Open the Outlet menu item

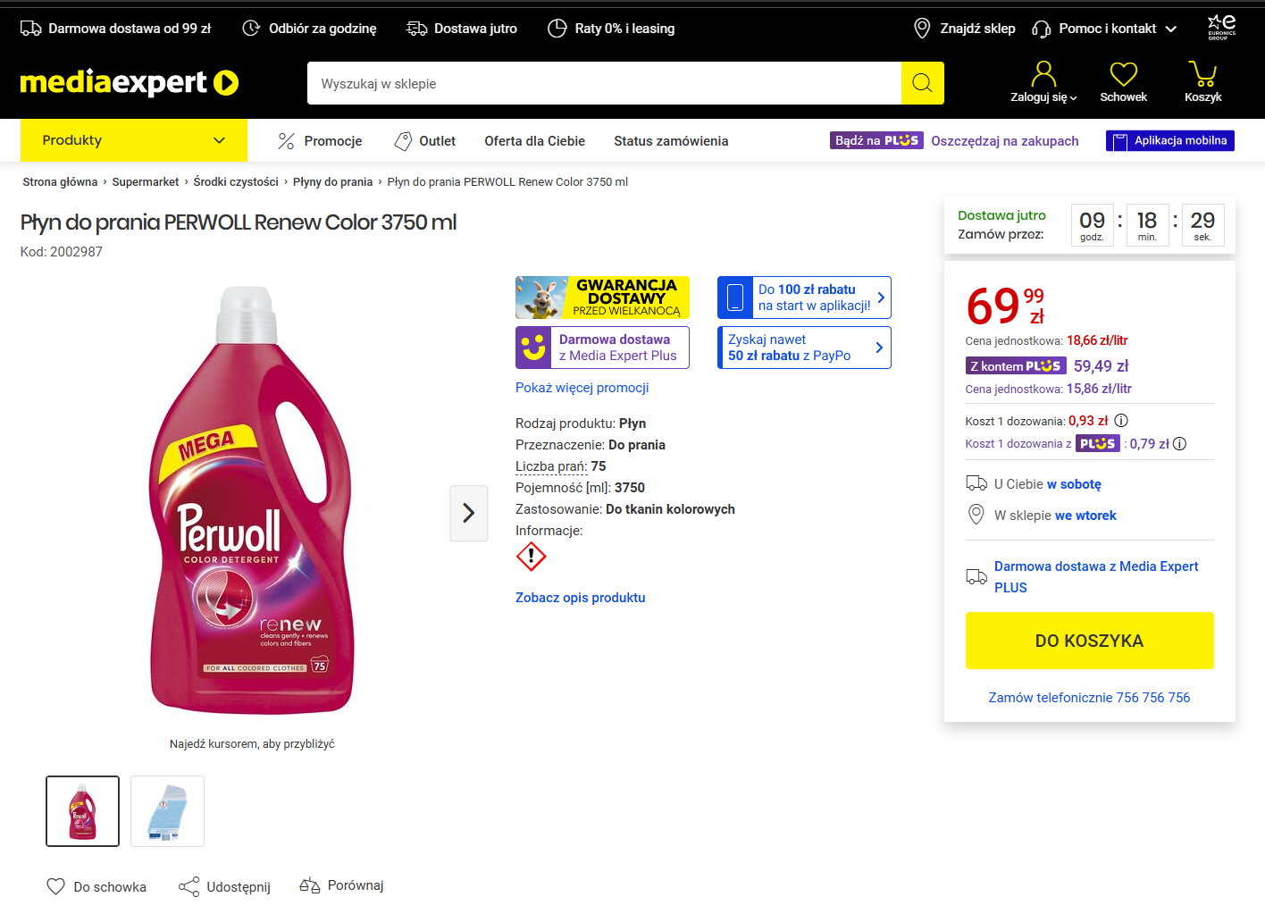point(425,141)
